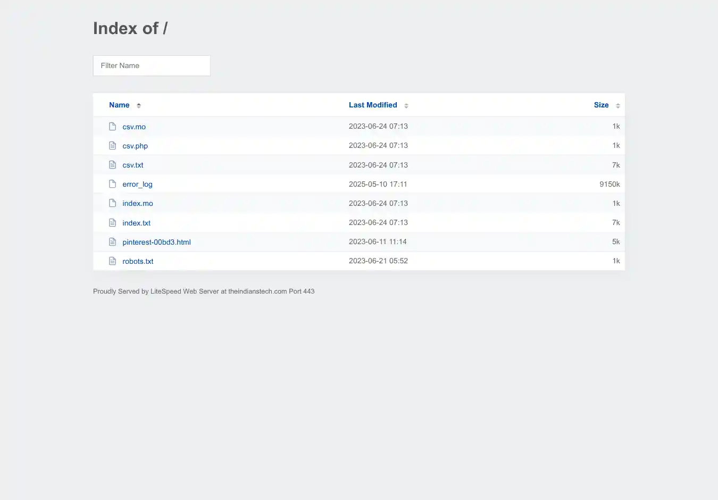The height and width of the screenshot is (500, 718).
Task: Open the csv.php file link
Action: tap(135, 146)
